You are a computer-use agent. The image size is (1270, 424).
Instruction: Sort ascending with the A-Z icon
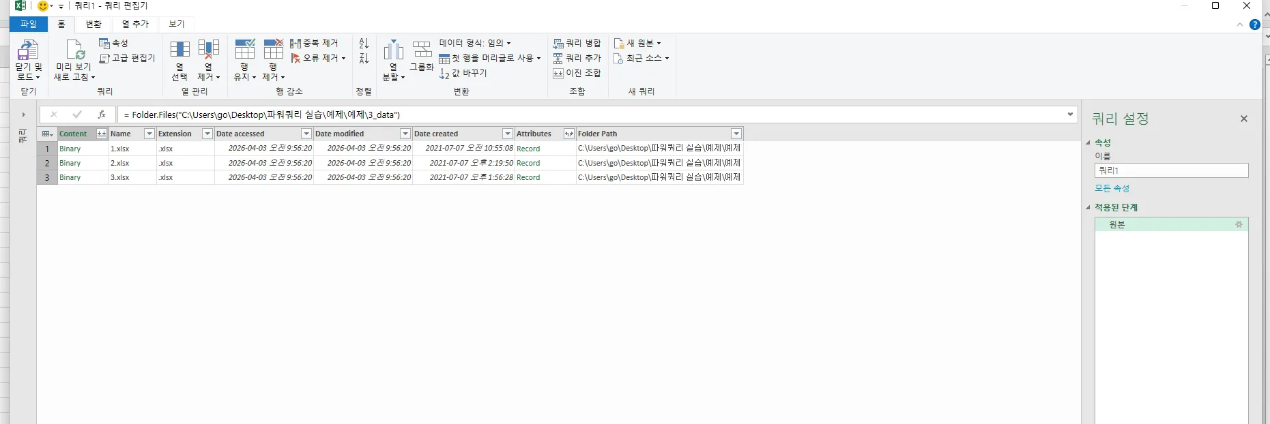364,44
